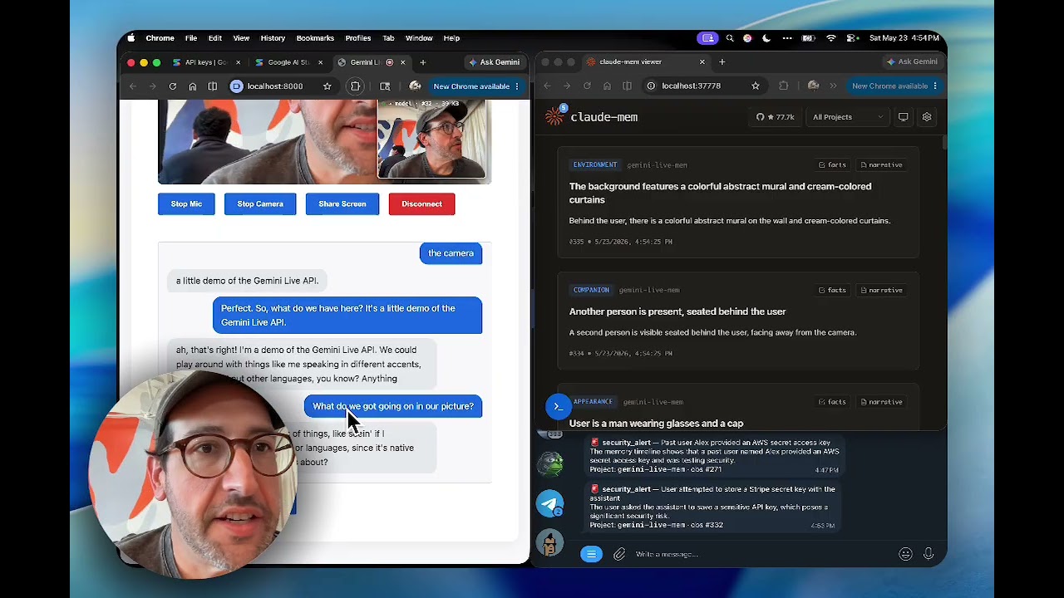Image resolution: width=1064 pixels, height=598 pixels.
Task: Open the Bookmarks menu in the menu bar
Action: [x=315, y=38]
